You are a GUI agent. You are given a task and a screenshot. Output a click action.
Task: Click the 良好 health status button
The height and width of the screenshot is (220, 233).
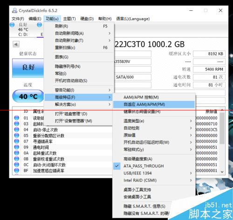[28, 68]
